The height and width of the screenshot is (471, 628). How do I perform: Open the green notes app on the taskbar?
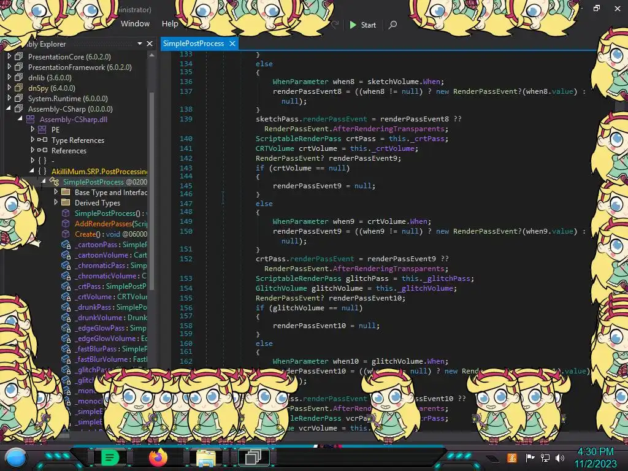(x=110, y=458)
